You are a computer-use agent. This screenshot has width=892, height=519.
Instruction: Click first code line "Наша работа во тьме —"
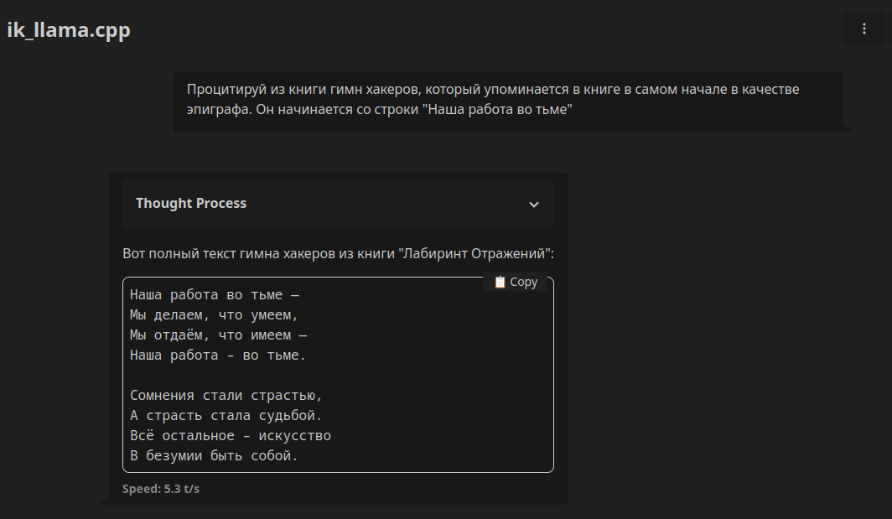point(215,295)
